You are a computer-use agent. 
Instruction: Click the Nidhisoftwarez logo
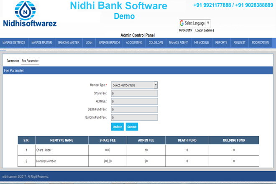30,14
